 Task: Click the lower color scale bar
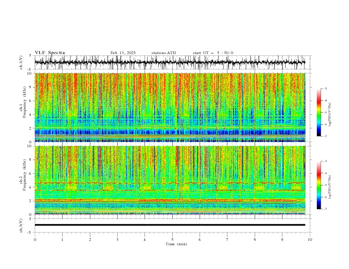tap(319, 185)
